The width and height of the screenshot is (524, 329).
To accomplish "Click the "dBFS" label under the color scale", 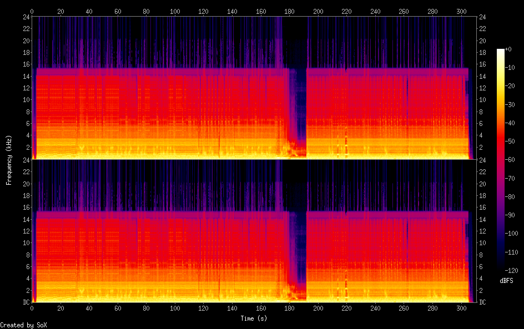I will 506,281.
